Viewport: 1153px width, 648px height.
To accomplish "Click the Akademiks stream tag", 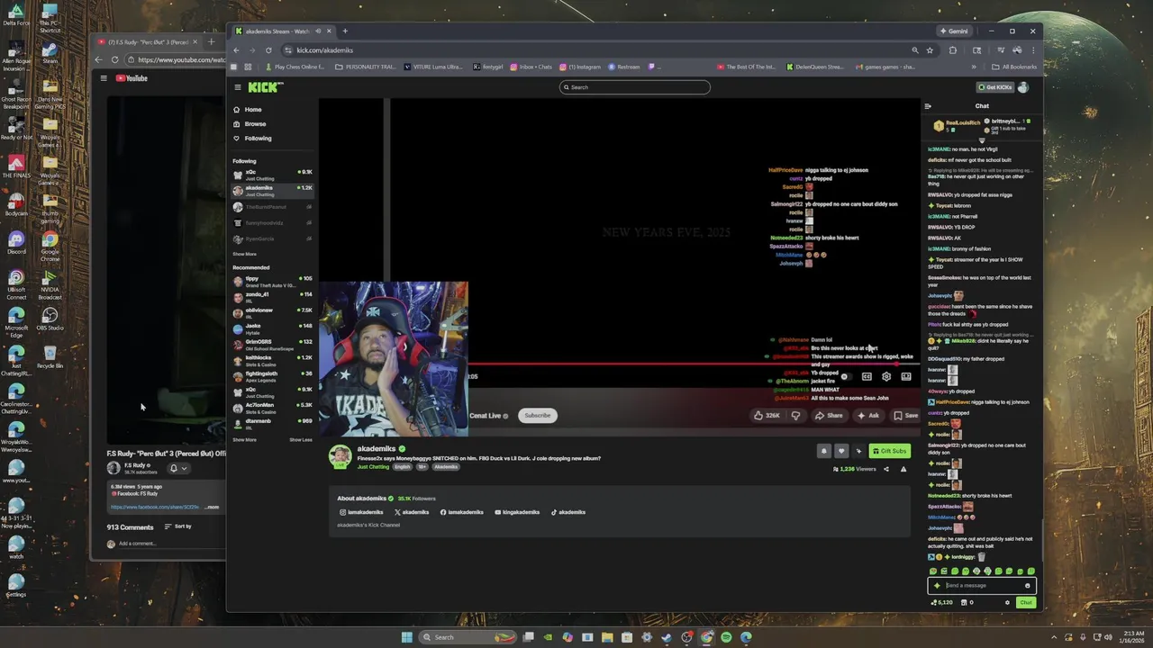I will 446,467.
